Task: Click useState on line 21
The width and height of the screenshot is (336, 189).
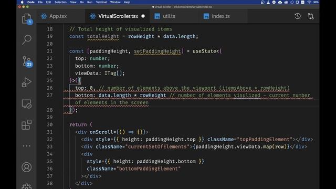Action: tap(204, 51)
